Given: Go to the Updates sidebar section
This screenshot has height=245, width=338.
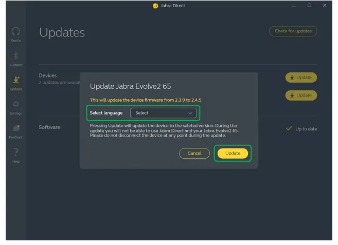Looking at the screenshot, I should click(x=16, y=83).
